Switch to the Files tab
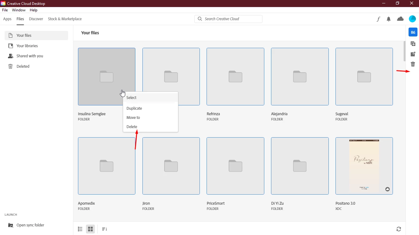The image size is (419, 235). (x=20, y=19)
